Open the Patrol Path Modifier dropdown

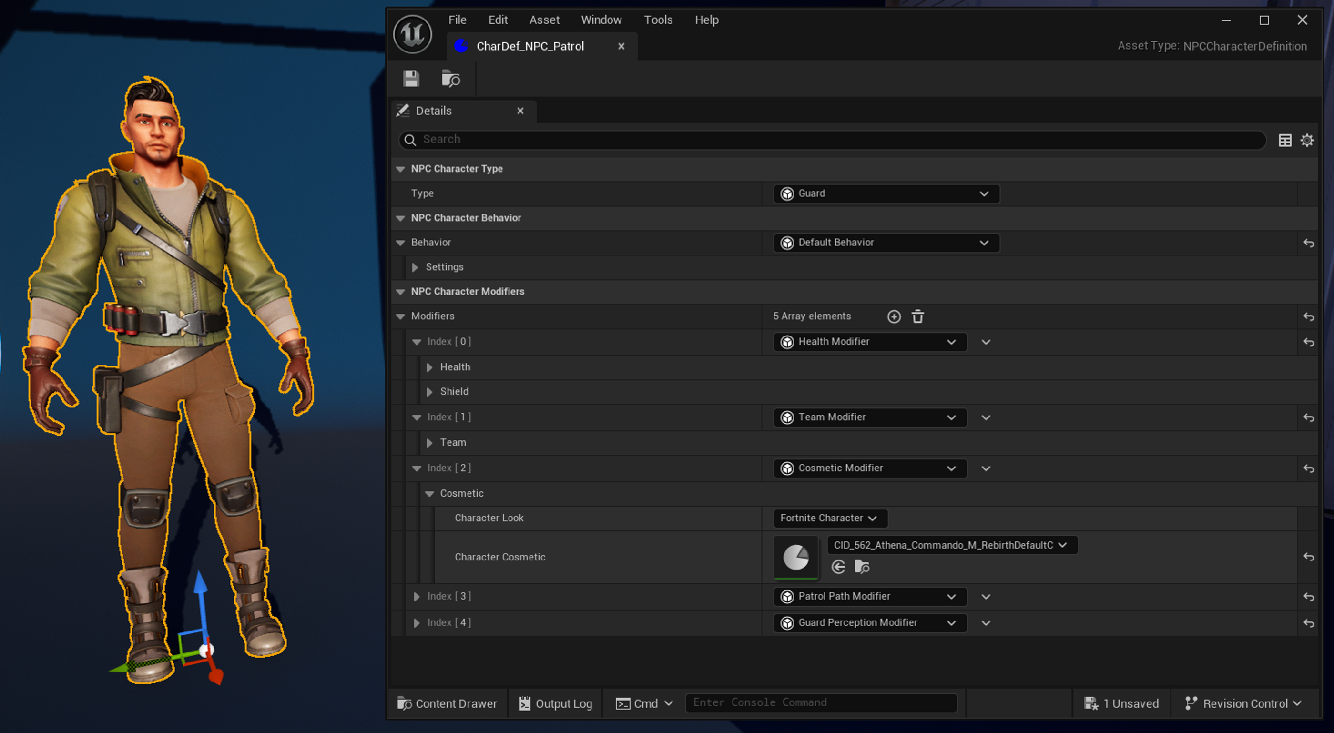[x=870, y=597]
